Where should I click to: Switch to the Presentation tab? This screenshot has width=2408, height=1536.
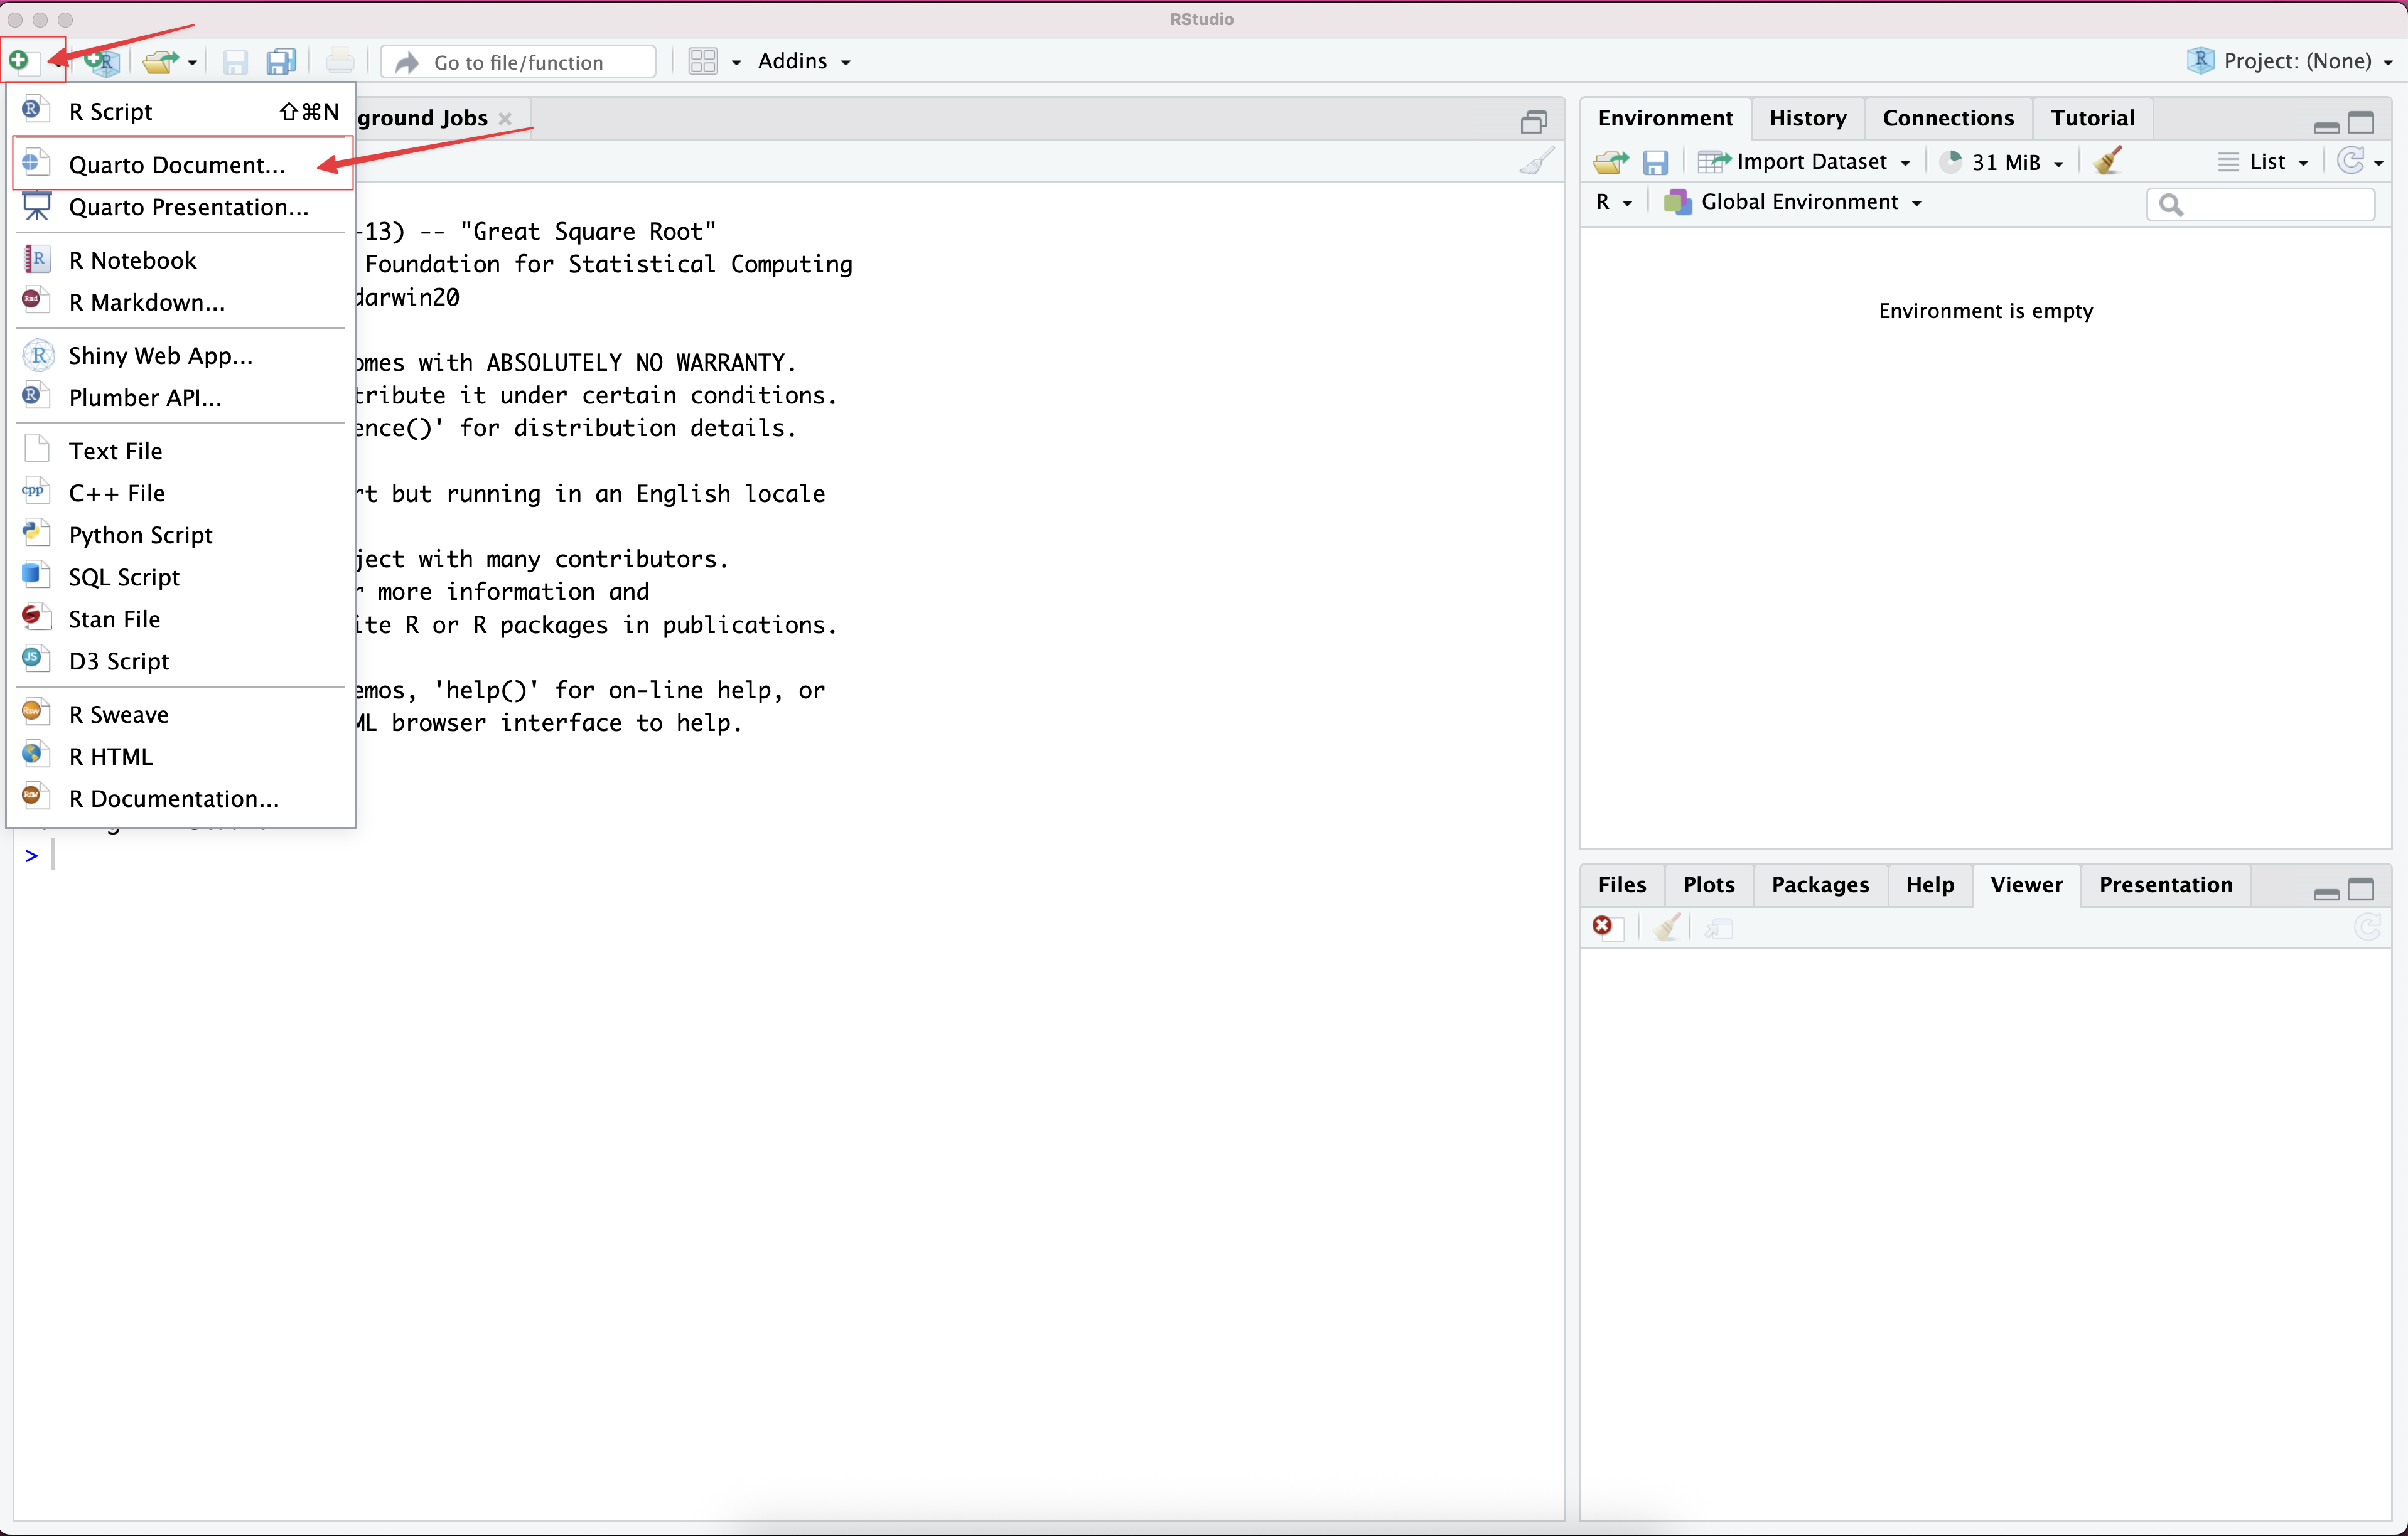tap(2165, 885)
